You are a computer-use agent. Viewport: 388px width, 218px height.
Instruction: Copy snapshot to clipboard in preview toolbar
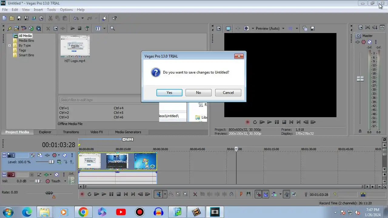305,28
